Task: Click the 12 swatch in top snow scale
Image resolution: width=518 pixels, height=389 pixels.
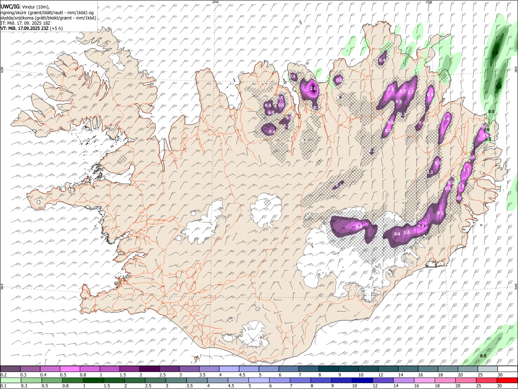Action: click(x=388, y=369)
